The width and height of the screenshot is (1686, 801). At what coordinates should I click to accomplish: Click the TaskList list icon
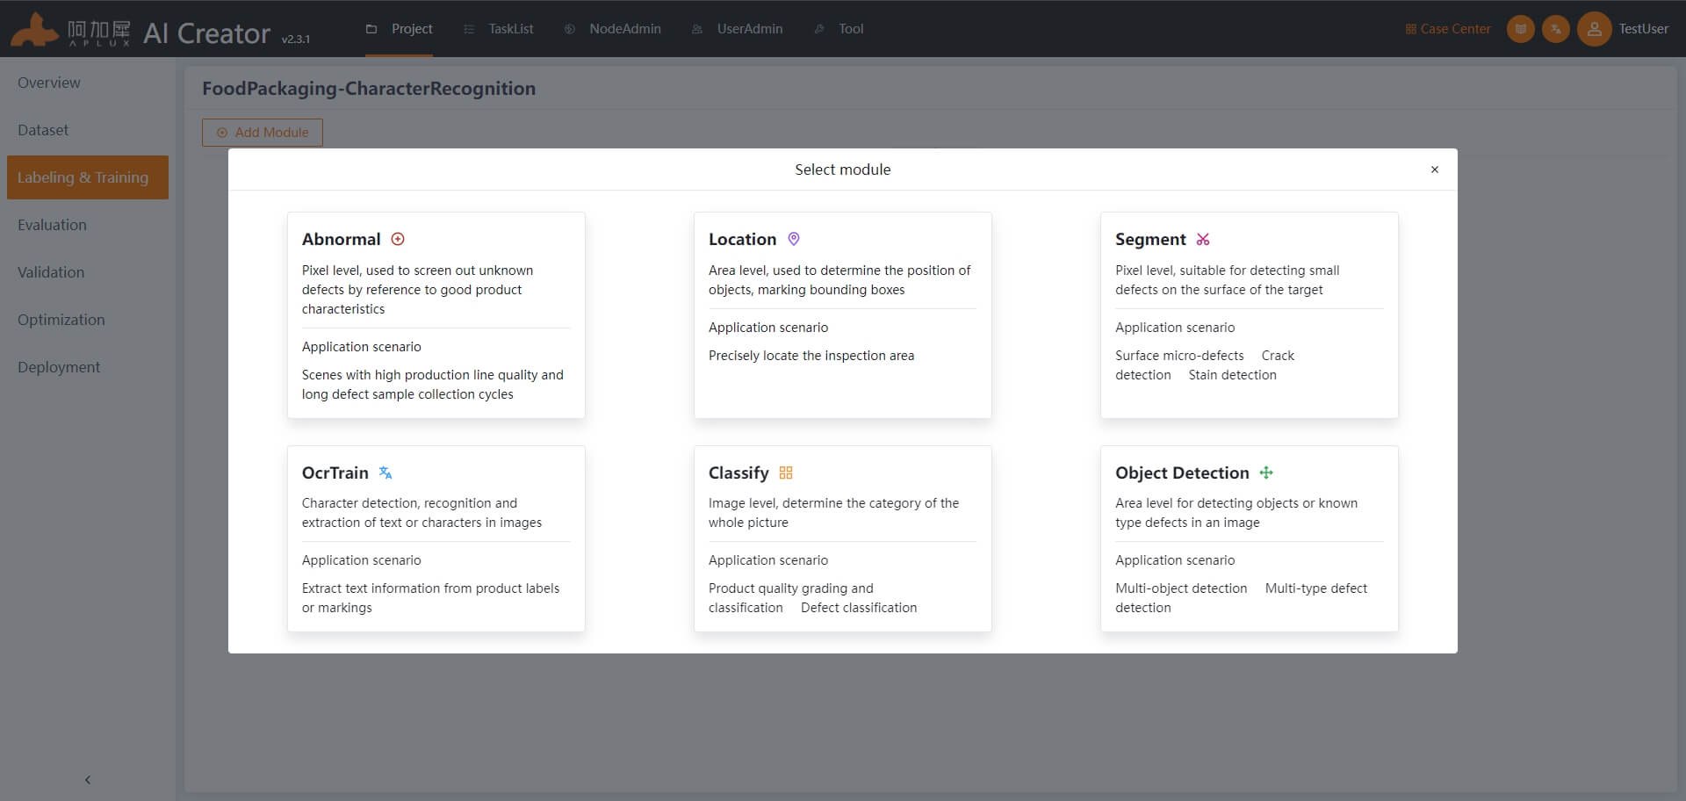pyautogui.click(x=469, y=29)
